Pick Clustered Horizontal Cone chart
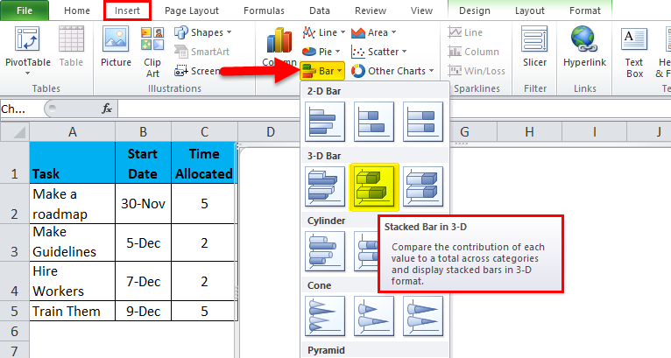This screenshot has width=671, height=358. (x=325, y=316)
